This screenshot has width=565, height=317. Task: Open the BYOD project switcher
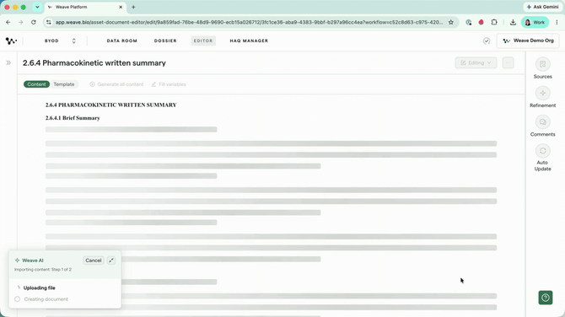coord(60,40)
